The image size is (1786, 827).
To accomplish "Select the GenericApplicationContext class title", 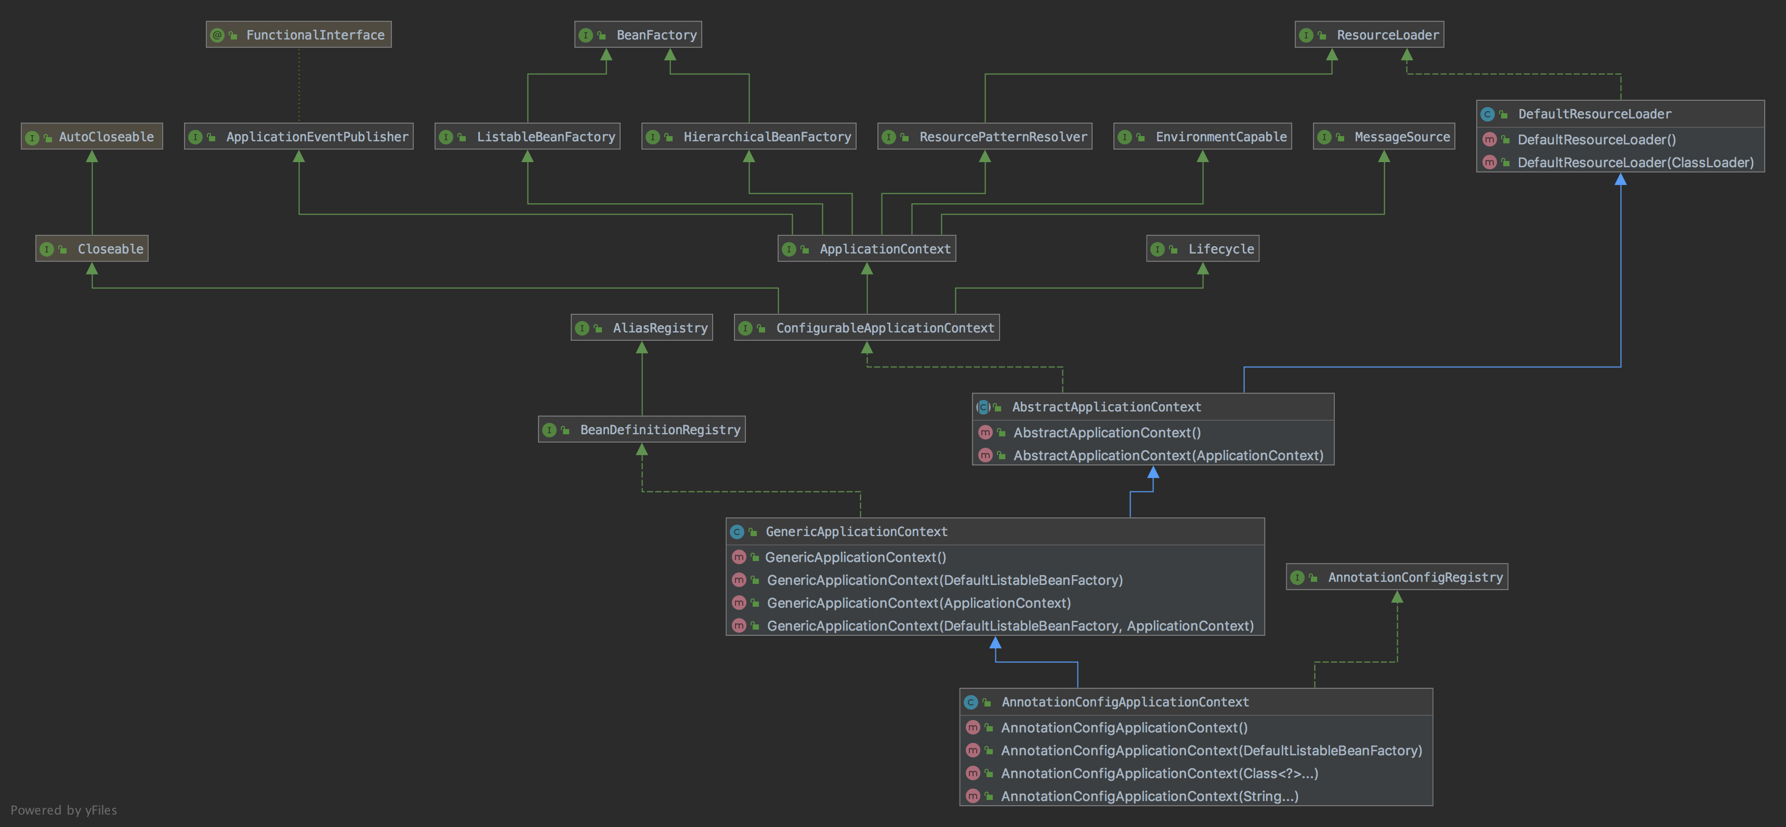I will 856,532.
